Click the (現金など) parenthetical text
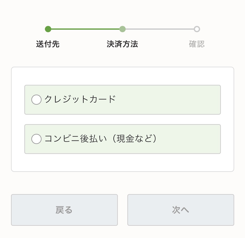 [134, 139]
